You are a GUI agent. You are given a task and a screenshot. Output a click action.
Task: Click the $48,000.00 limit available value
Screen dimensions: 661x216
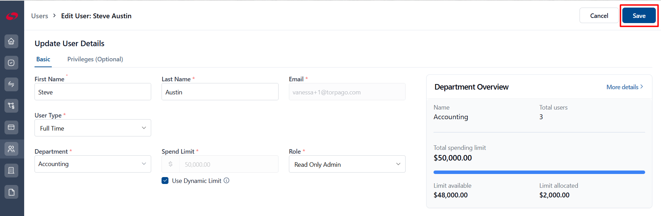(x=450, y=195)
